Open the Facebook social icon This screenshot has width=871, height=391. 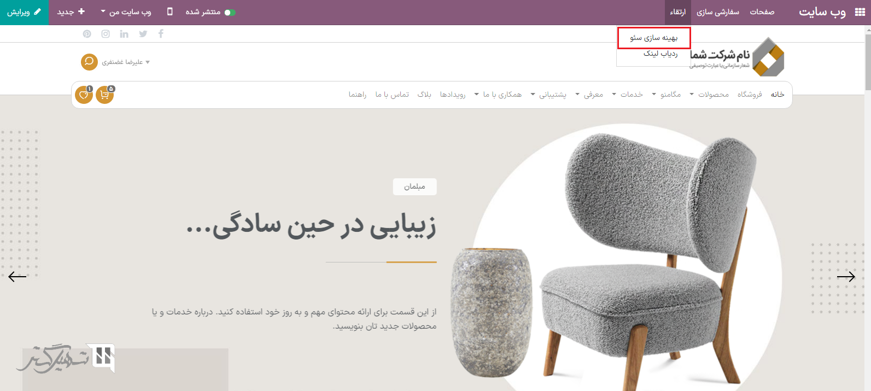(161, 34)
